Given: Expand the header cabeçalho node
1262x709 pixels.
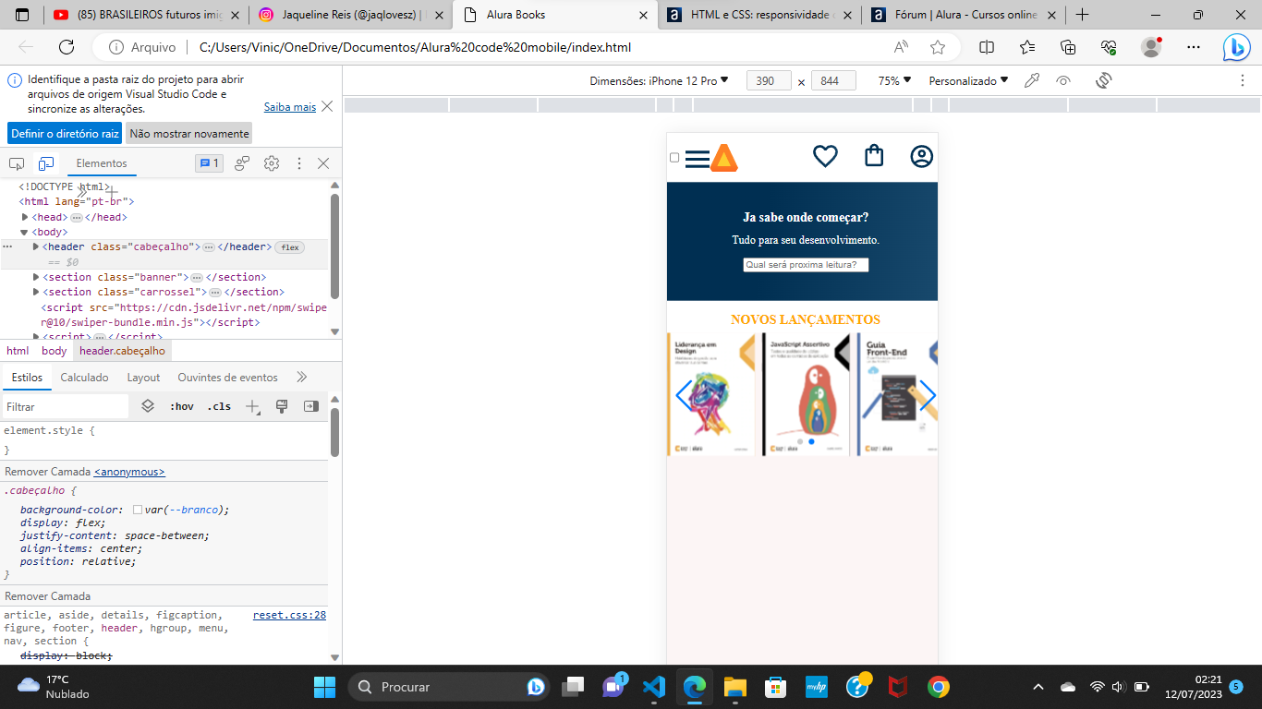Looking at the screenshot, I should pos(36,246).
